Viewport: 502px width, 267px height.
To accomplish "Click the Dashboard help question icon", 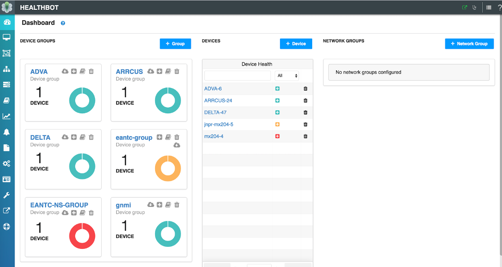I will (63, 23).
